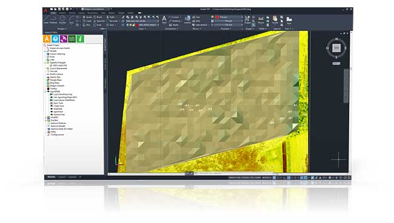Open the DaLayer color dropdown
The image size is (394, 223).
pos(229,17)
